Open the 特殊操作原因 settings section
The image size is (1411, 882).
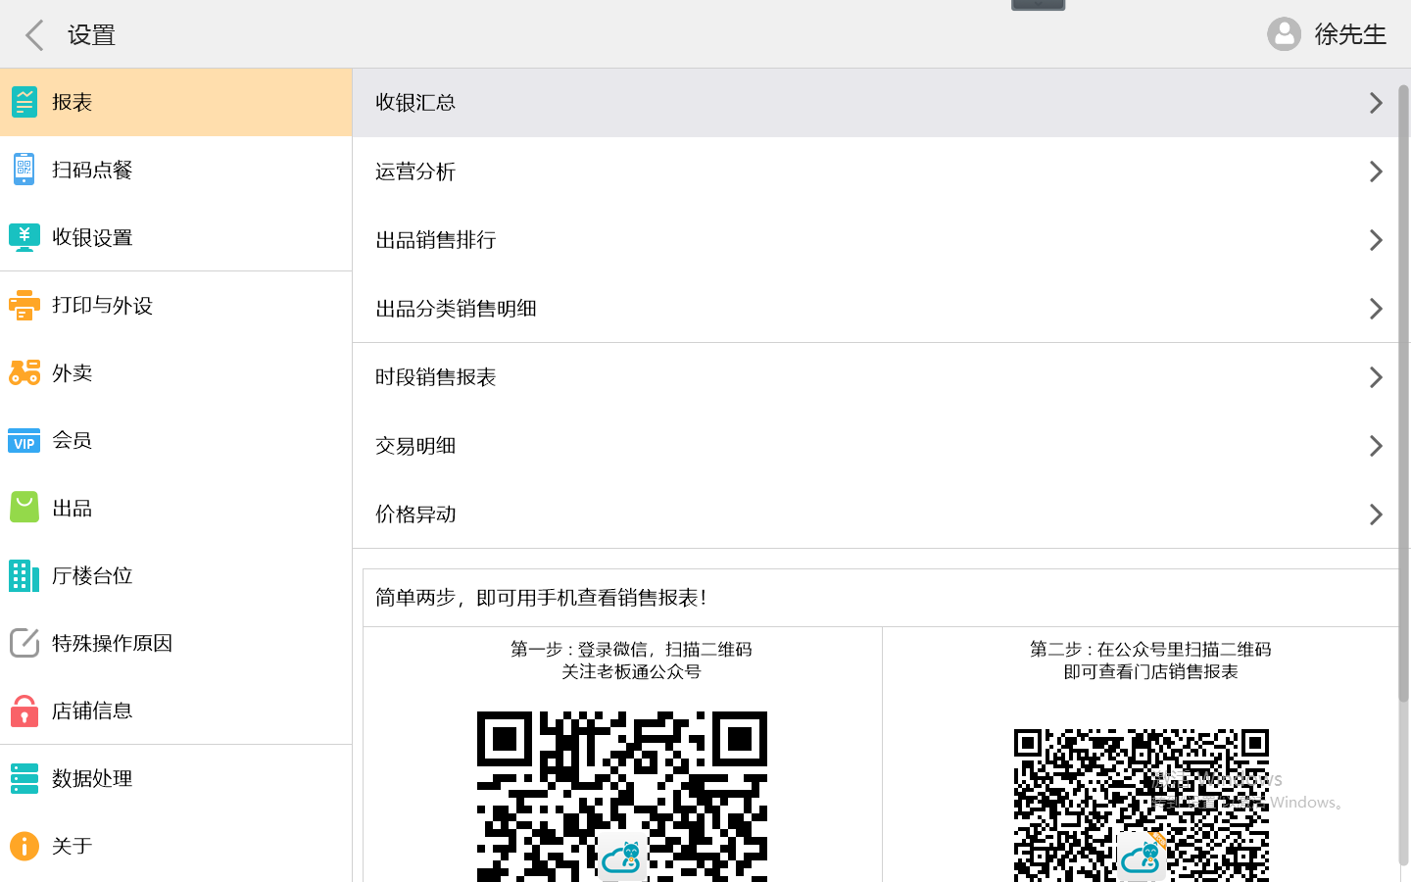(x=176, y=643)
